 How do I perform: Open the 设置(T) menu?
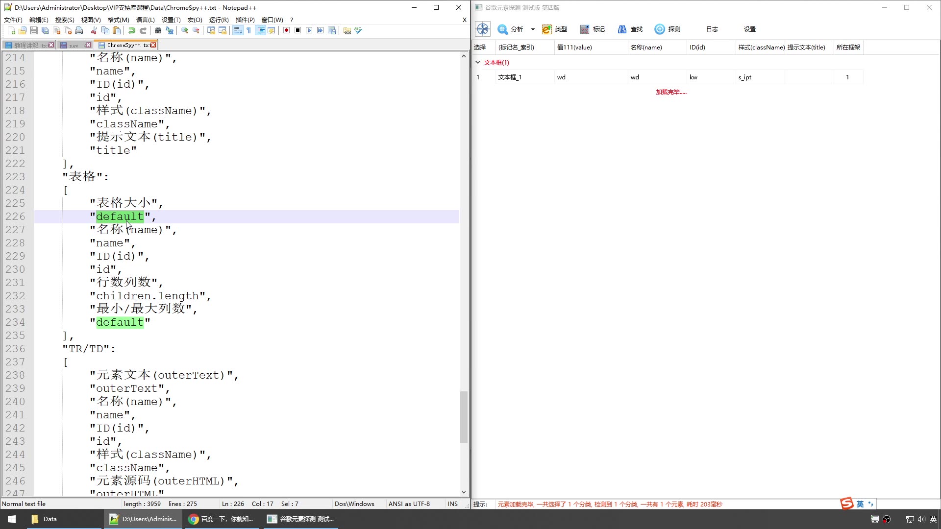171,20
